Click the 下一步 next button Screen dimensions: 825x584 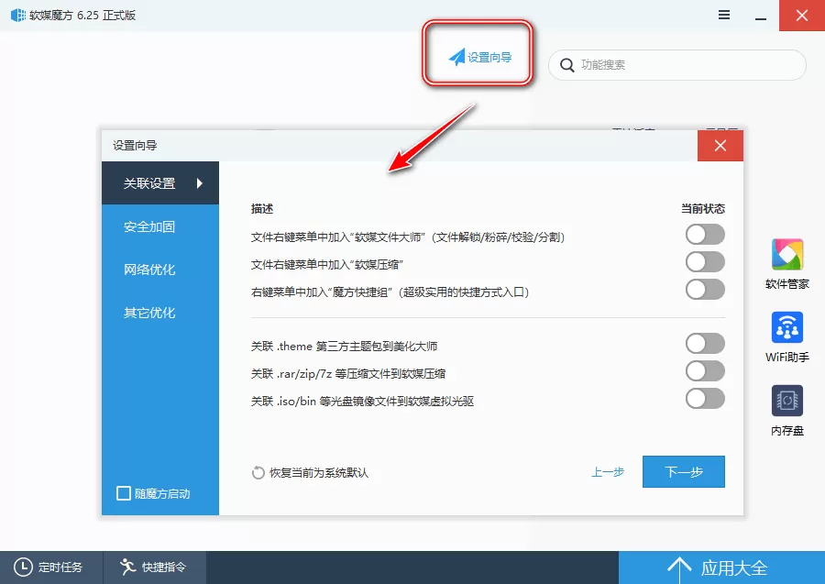click(683, 471)
